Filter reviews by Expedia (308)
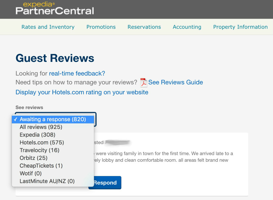 click(53, 135)
